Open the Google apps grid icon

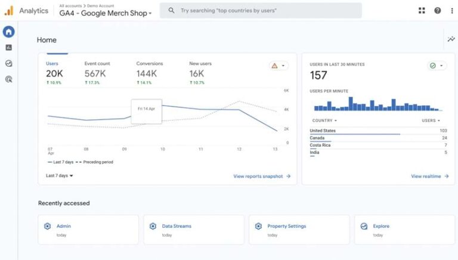click(422, 11)
